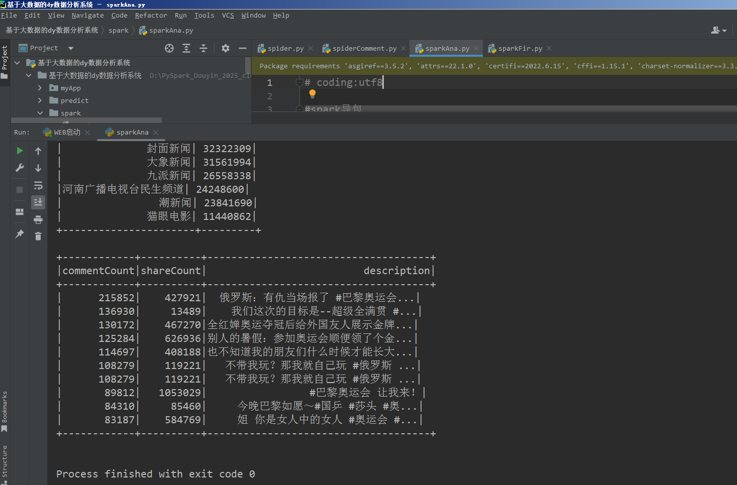Open the View menu
Image resolution: width=737 pixels, height=485 pixels.
point(56,16)
